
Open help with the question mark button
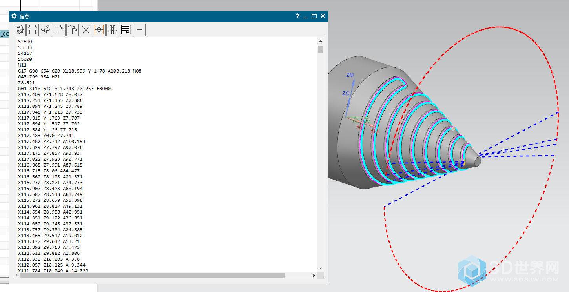298,16
